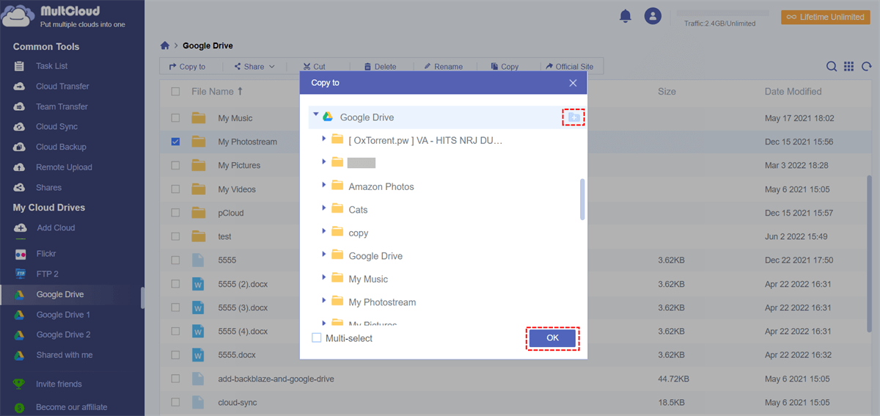
Task: Sort by the Date Modified column header
Action: pos(793,92)
